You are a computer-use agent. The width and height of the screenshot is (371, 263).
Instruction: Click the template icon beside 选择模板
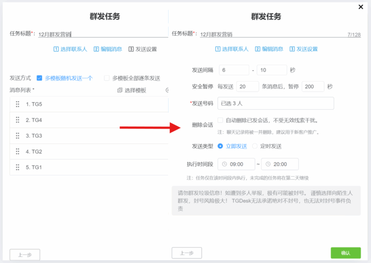120,90
